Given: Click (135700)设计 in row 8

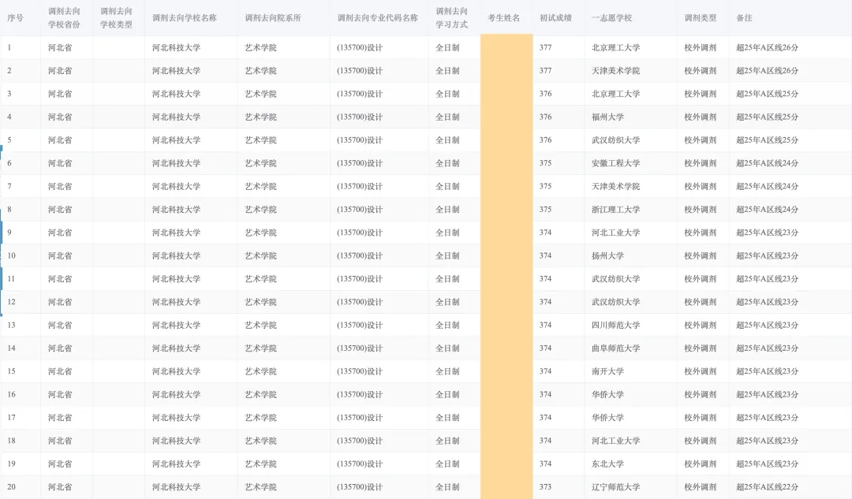Looking at the screenshot, I should pos(360,210).
